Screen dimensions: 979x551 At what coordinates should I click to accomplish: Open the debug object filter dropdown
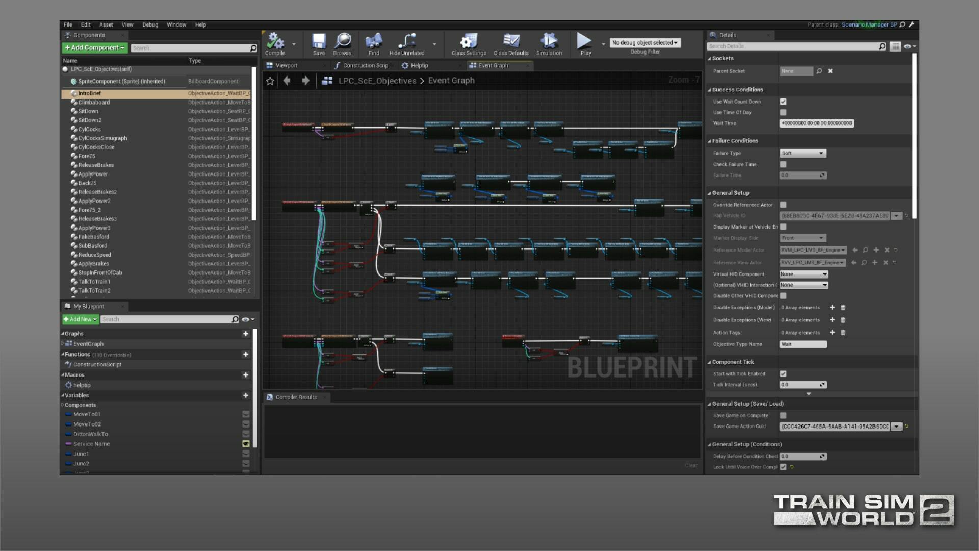[x=645, y=43]
